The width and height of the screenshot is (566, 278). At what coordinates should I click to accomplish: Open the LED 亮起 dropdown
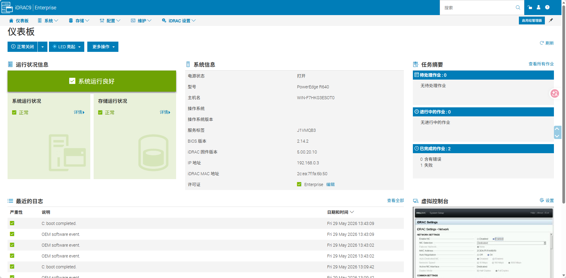pos(66,47)
